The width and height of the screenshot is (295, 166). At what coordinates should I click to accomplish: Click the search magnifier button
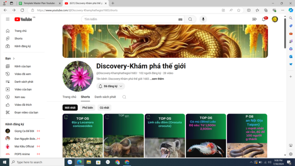[x=190, y=19]
